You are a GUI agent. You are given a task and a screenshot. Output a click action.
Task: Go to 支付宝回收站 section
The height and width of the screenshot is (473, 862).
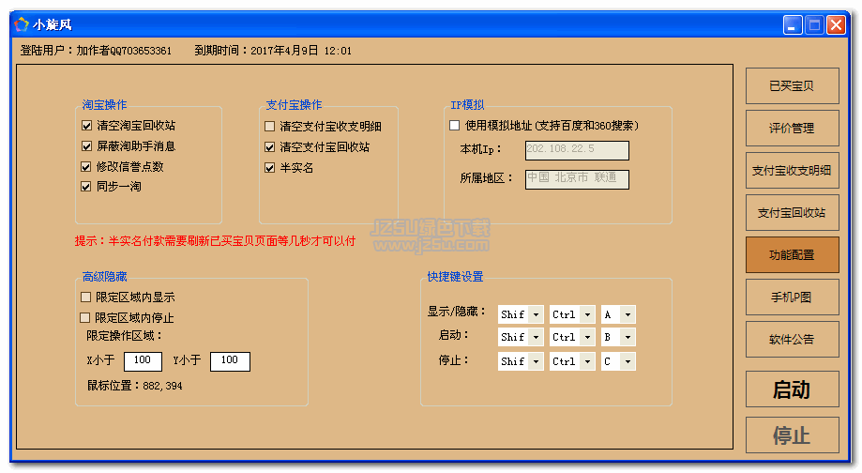pyautogui.click(x=793, y=213)
